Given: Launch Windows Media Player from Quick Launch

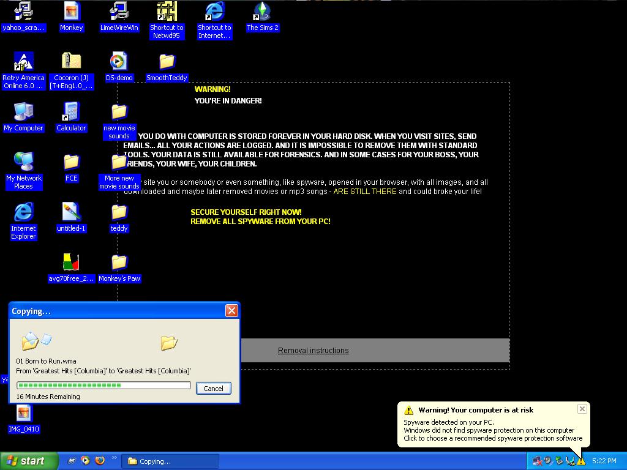Looking at the screenshot, I should pos(85,460).
